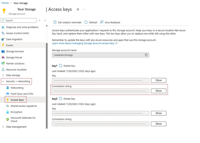Click the key1 rotate icon

click(60, 66)
